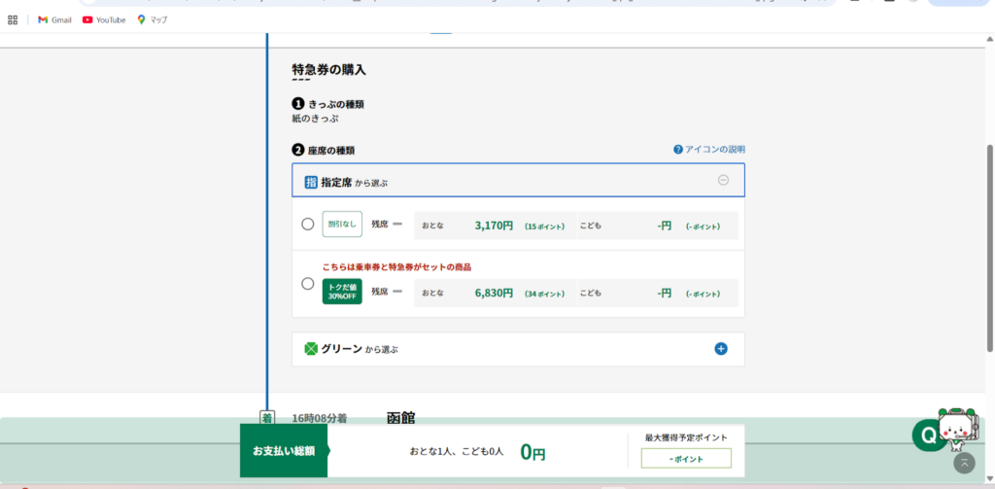Open the apps grid in bookmarks bar

[x=13, y=19]
